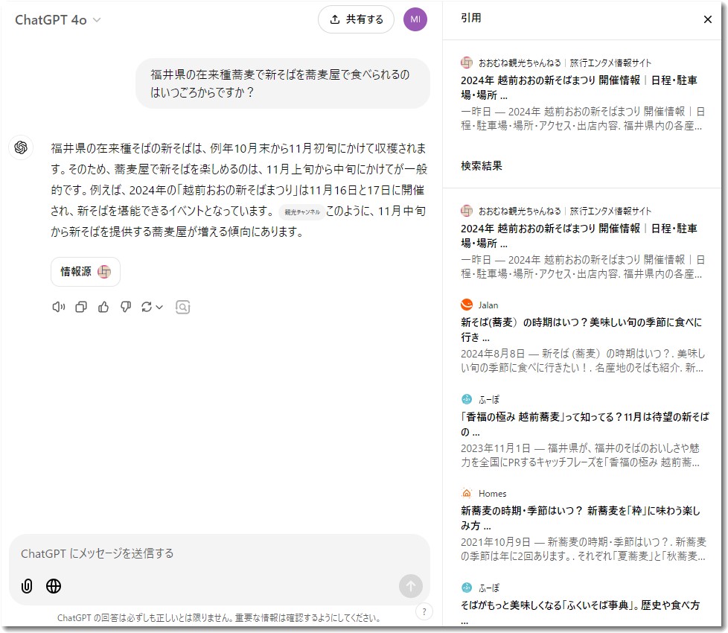Image resolution: width=728 pixels, height=633 pixels.
Task: Click the ふーぽ favicon above 香福の極み
Action: [467, 399]
